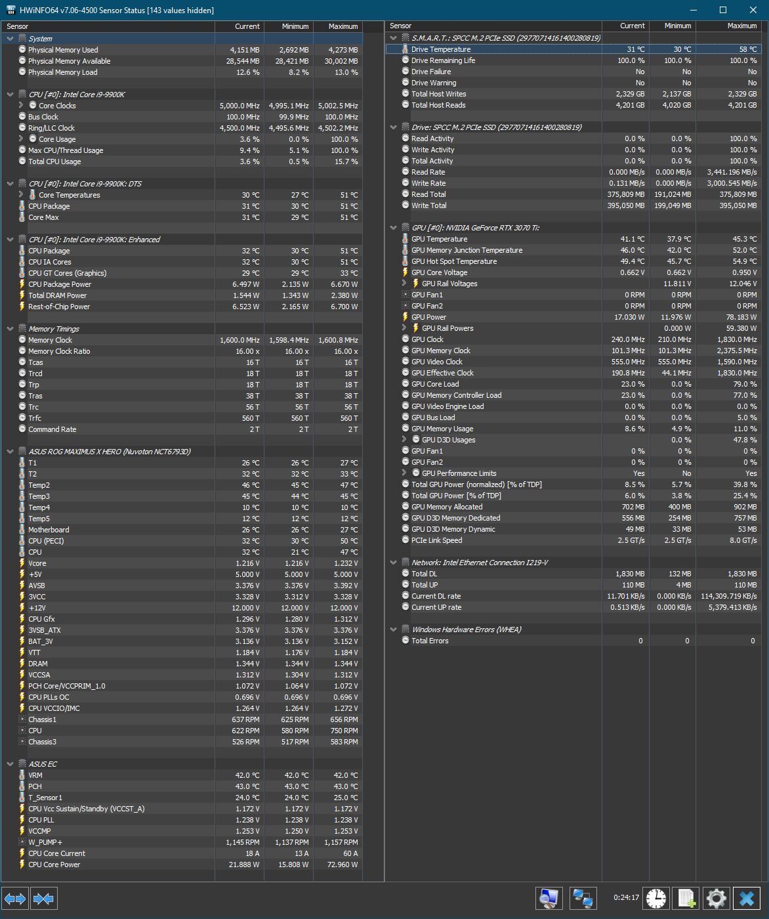Click the lightning icon beside GPU Core Voltage

point(405,272)
